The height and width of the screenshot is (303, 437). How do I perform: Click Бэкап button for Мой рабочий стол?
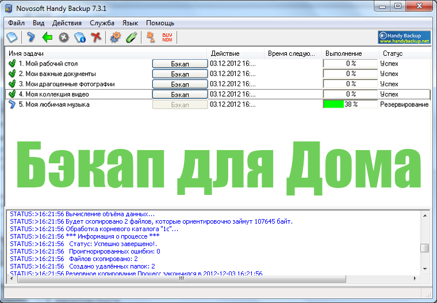180,64
